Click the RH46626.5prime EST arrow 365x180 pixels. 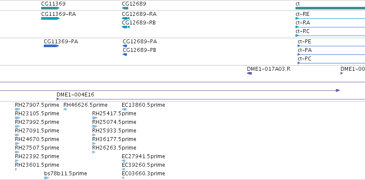pyautogui.click(x=65, y=109)
